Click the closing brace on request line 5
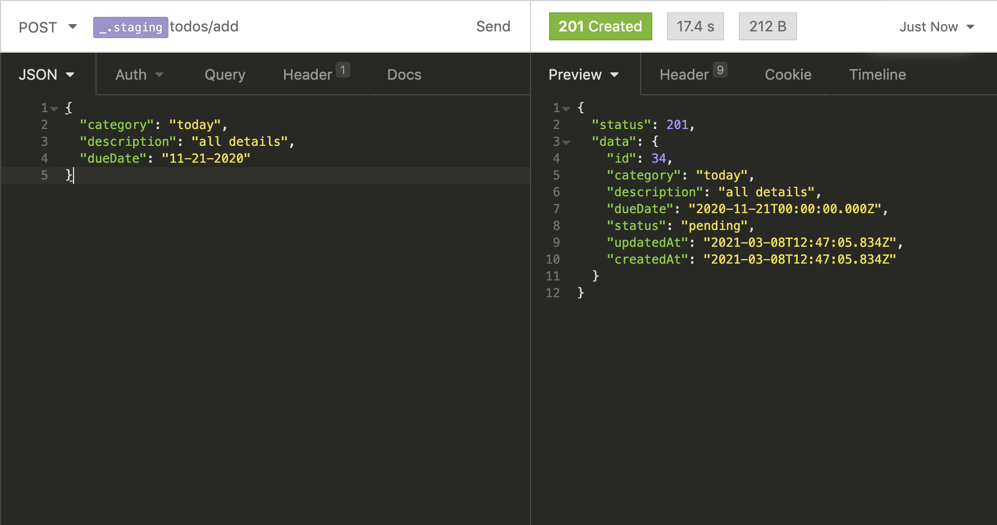 tap(70, 175)
